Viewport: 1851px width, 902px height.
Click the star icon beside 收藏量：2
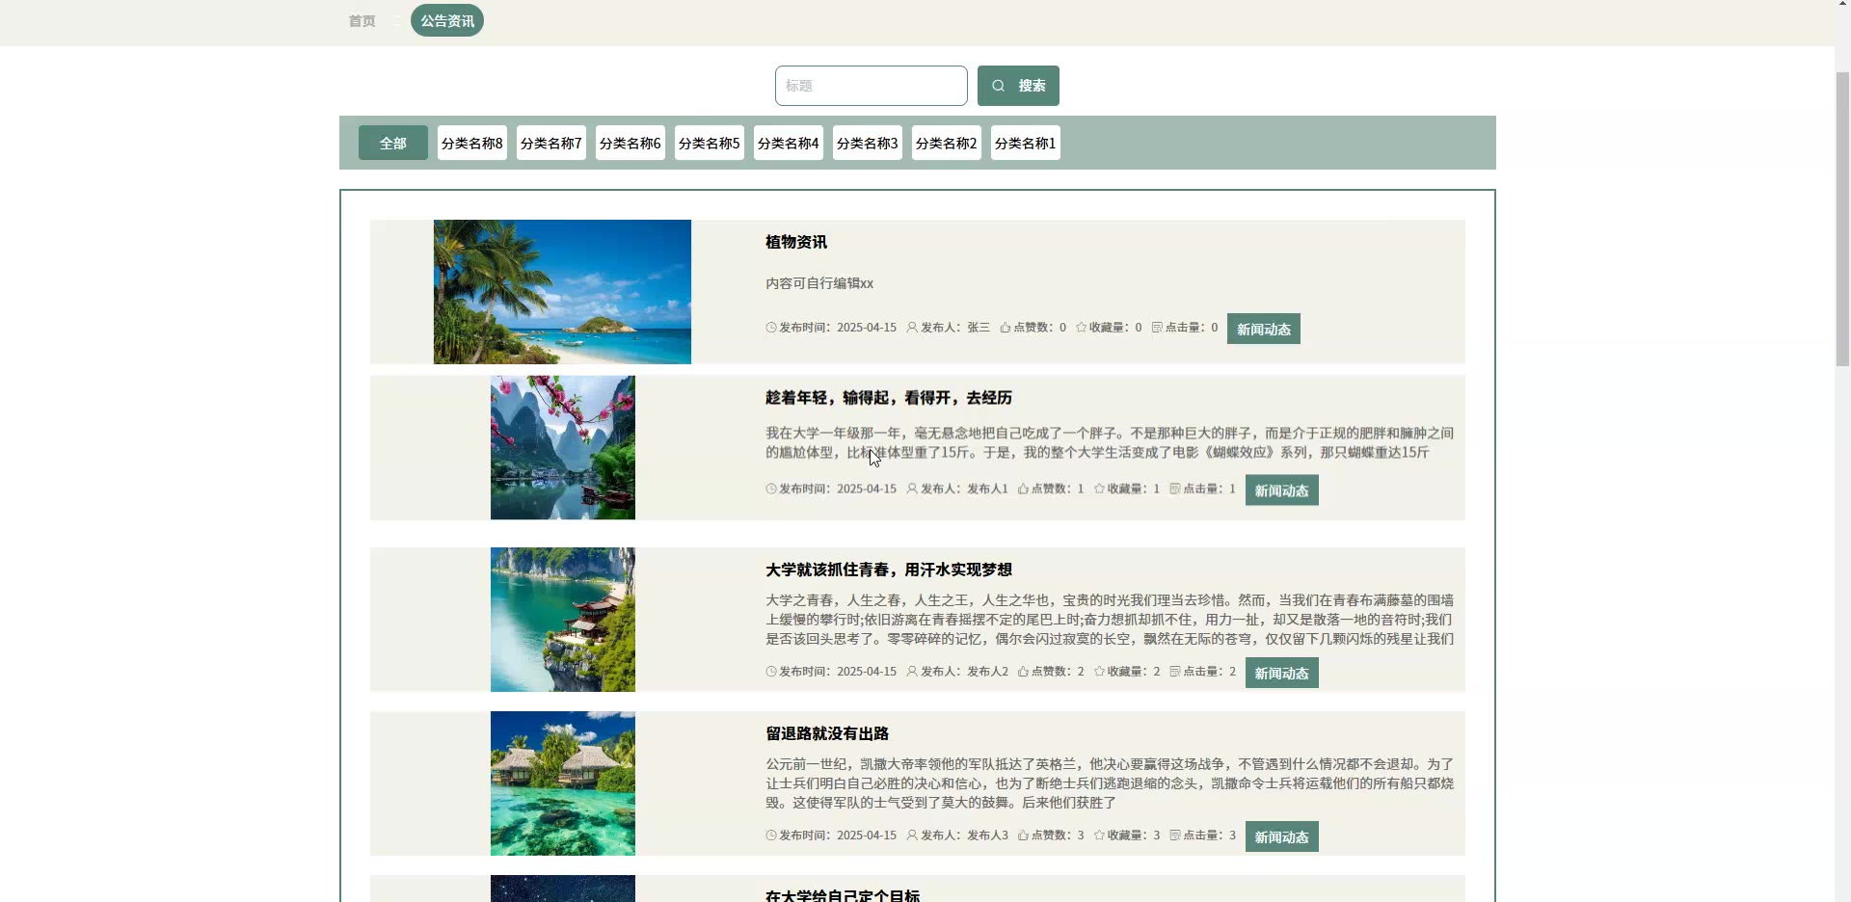coord(1099,672)
